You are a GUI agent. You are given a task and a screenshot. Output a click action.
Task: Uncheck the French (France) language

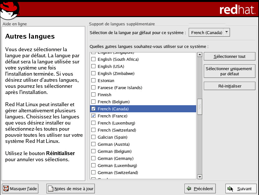(94, 116)
